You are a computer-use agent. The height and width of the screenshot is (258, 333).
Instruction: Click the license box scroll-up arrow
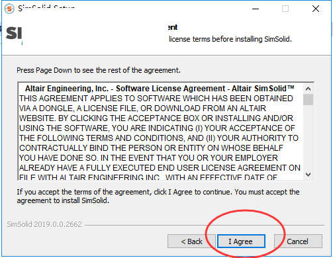click(308, 89)
